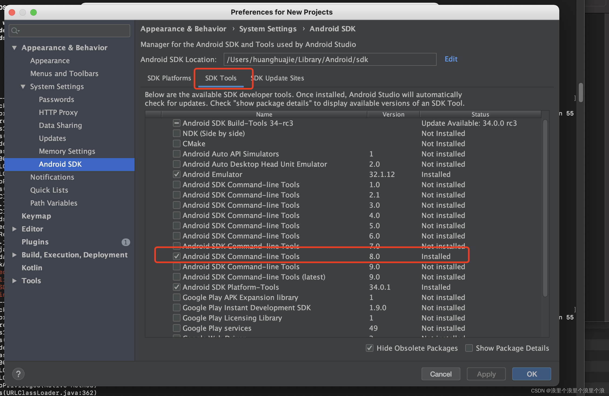Open Path Variables settings
Viewport: 609px width, 396px height.
click(x=54, y=203)
